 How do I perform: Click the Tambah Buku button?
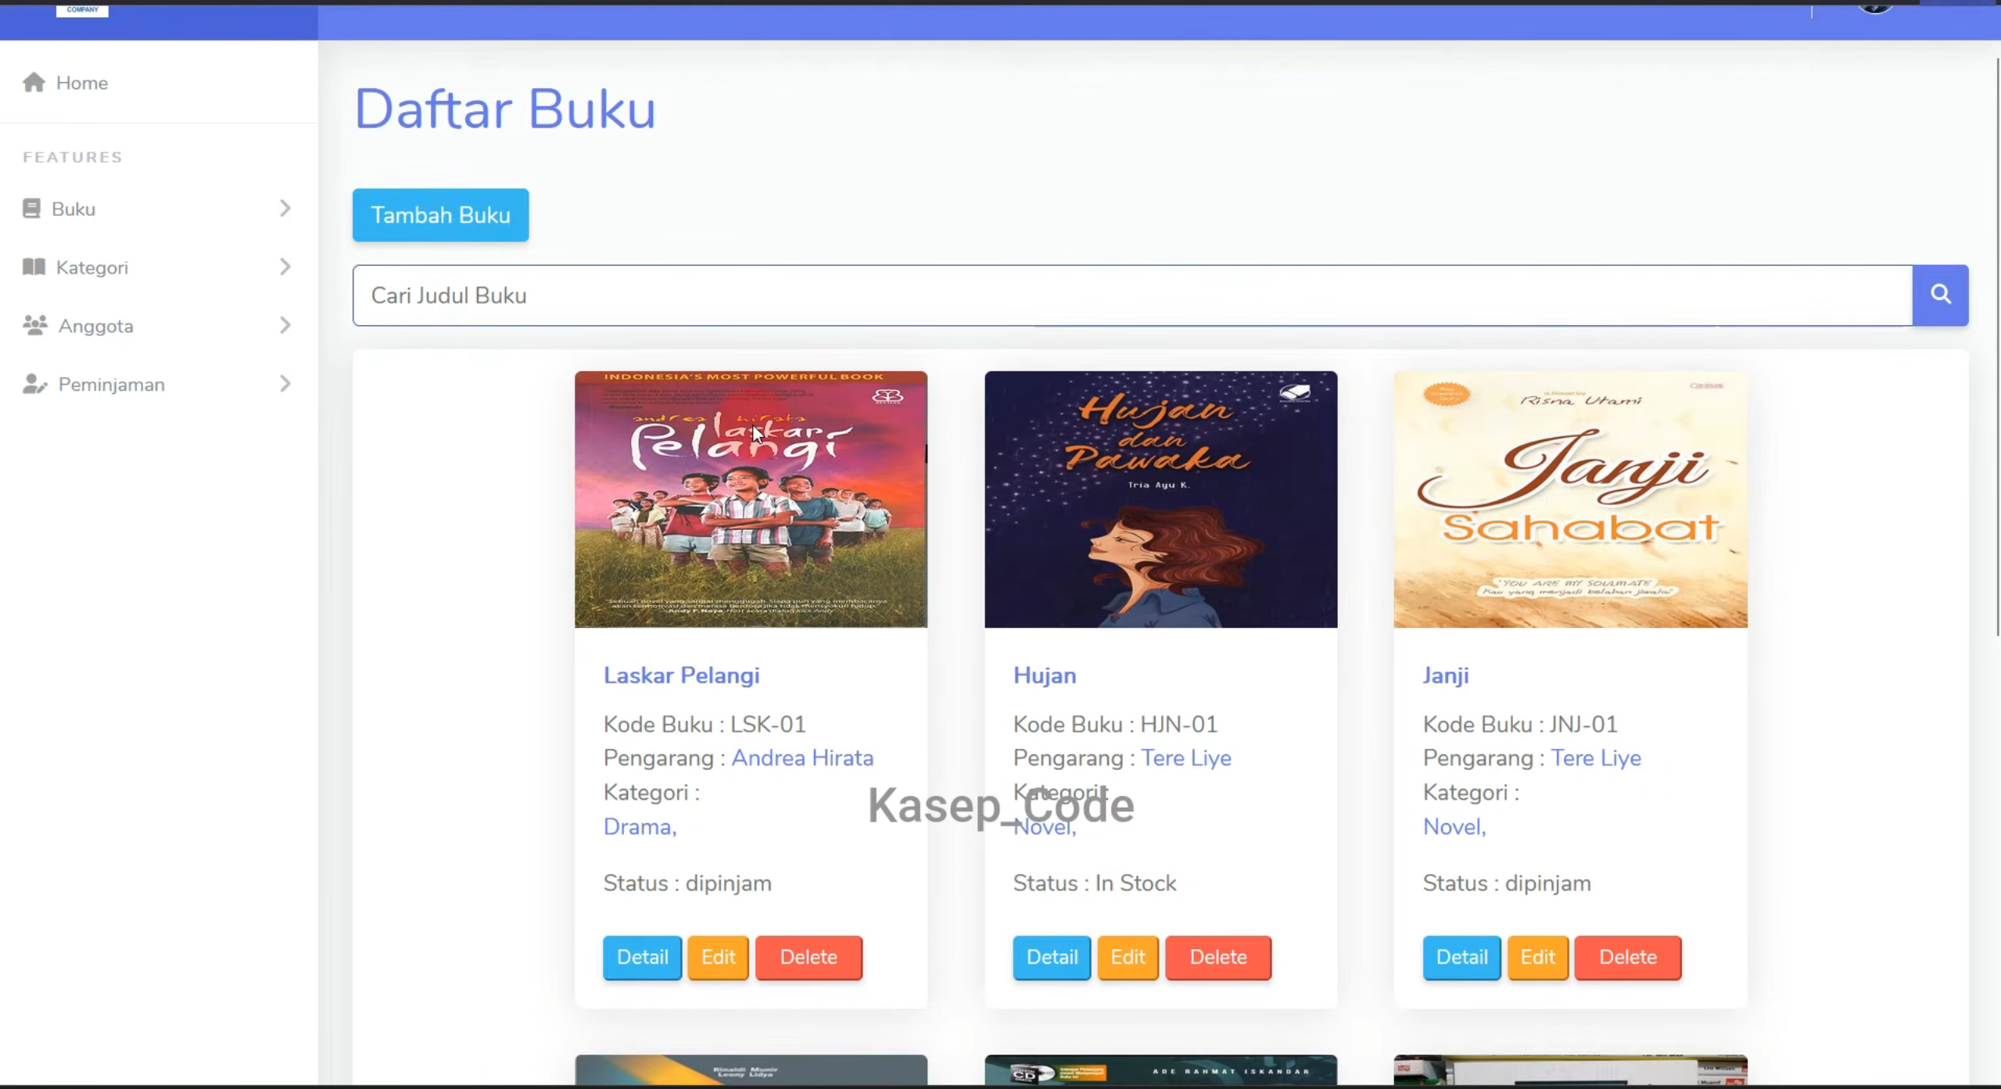pyautogui.click(x=440, y=215)
